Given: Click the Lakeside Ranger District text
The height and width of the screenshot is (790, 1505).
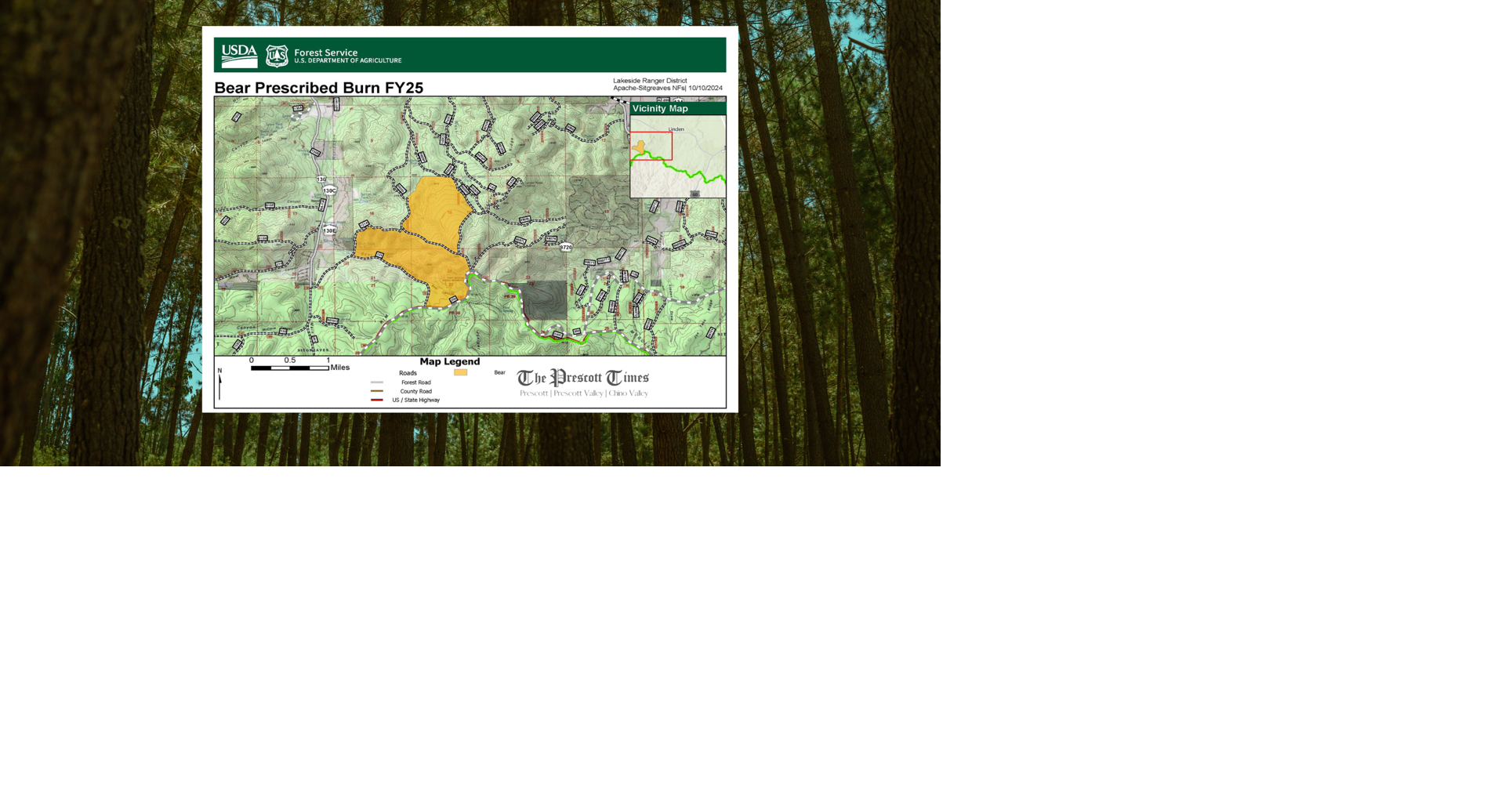Looking at the screenshot, I should pos(648,80).
